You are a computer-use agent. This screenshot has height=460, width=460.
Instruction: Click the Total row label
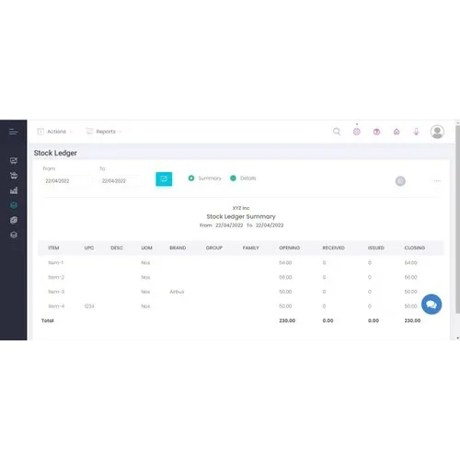pyautogui.click(x=48, y=320)
